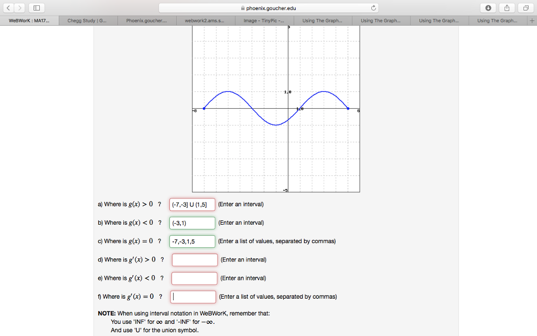Open a new tab with the plus button

(x=532, y=20)
